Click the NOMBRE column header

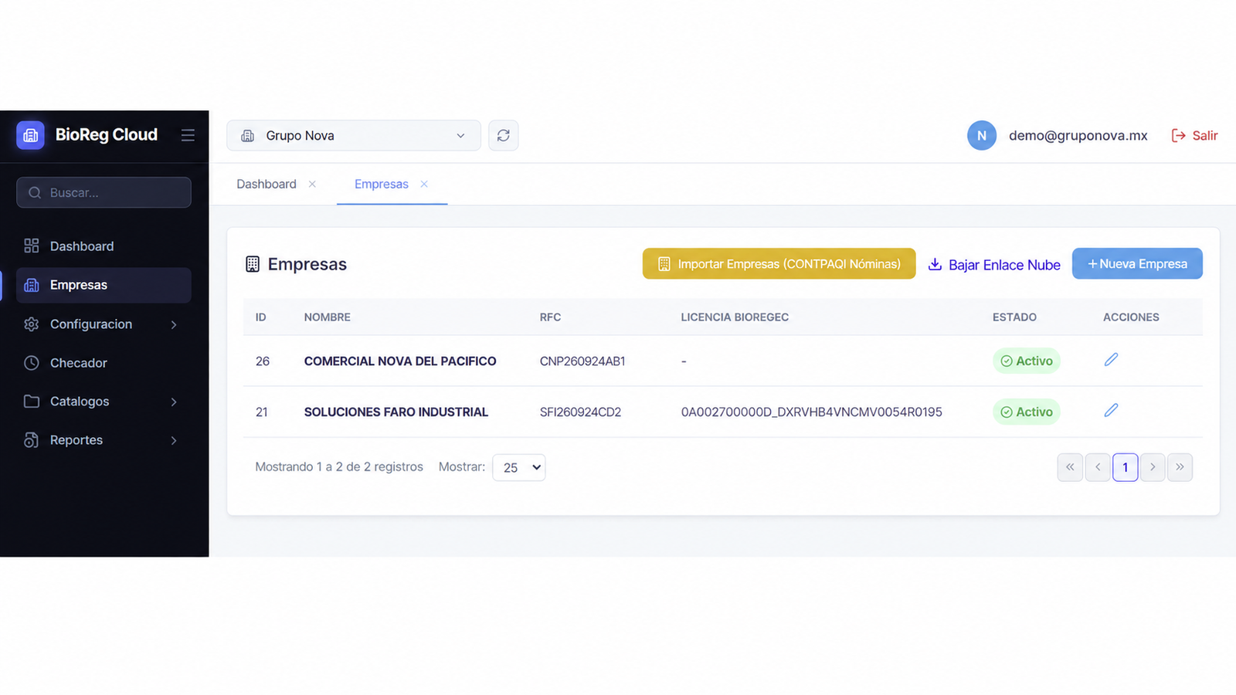point(328,317)
